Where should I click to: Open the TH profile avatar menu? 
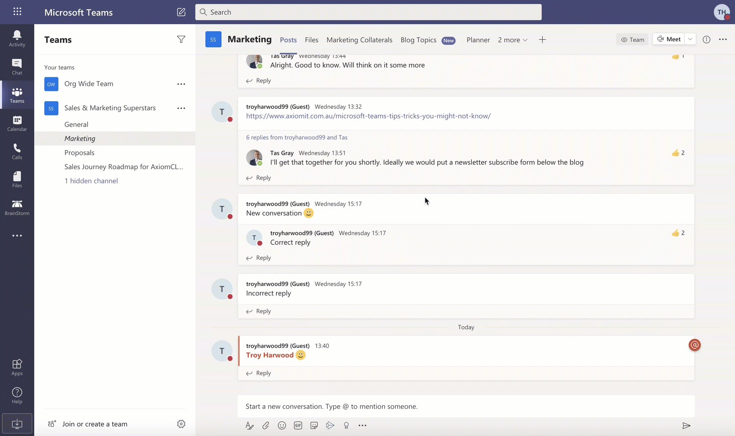click(722, 12)
